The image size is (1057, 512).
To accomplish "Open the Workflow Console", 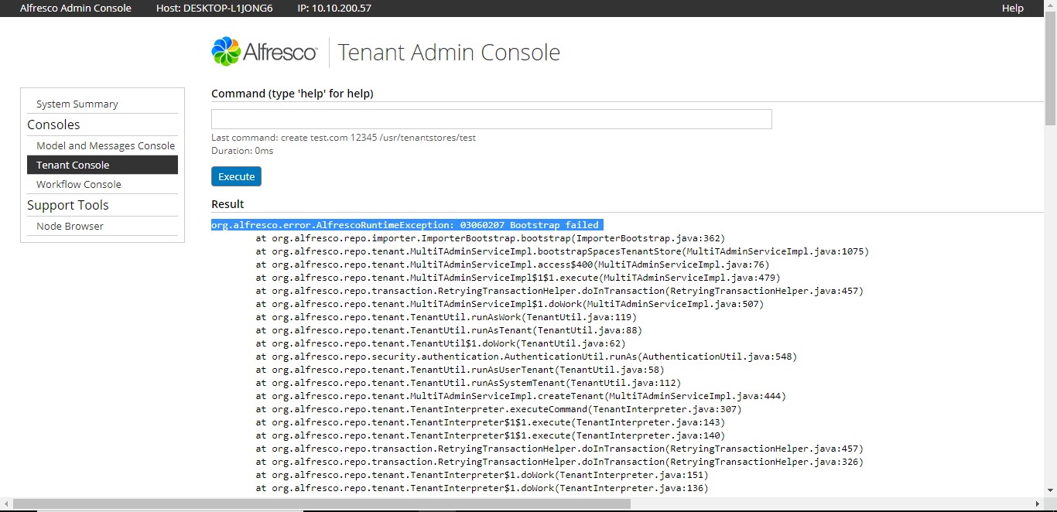I will 78,184.
